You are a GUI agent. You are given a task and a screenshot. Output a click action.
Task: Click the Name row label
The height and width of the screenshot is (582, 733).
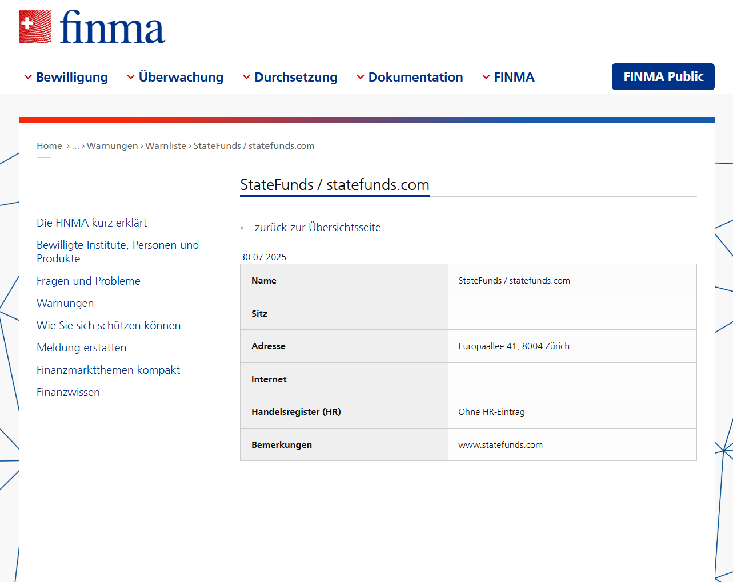click(264, 281)
